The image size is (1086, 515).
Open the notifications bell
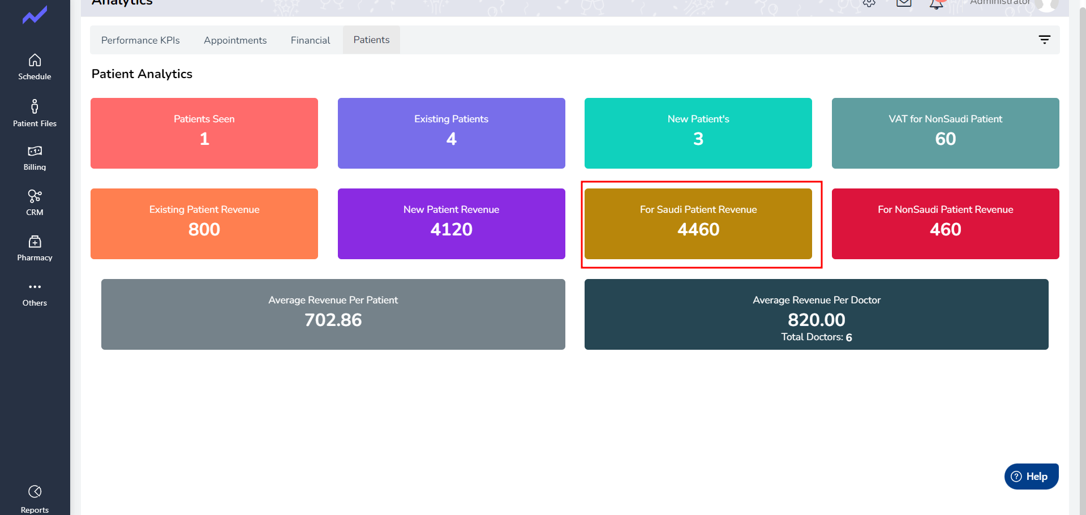click(937, 3)
